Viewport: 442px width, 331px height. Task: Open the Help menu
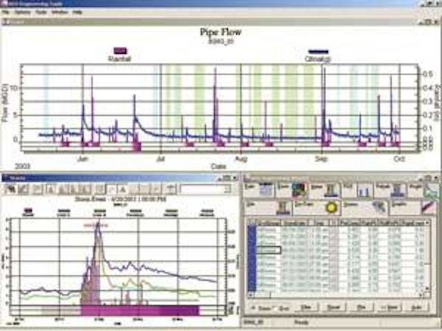(x=77, y=12)
